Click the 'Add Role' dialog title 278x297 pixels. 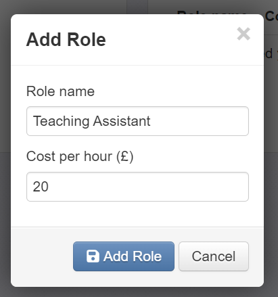[66, 40]
